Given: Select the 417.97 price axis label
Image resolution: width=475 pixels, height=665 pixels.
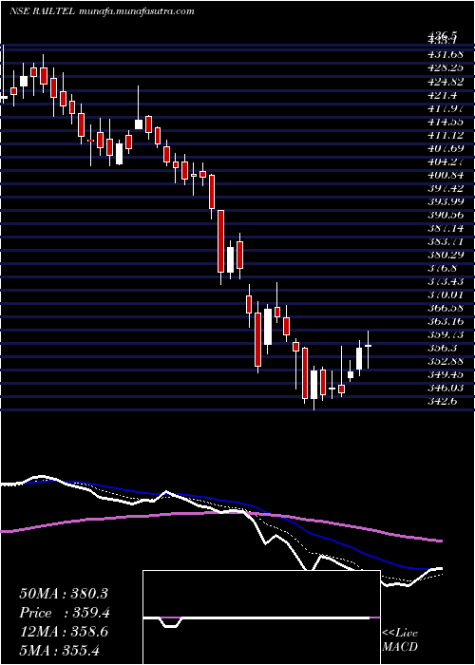Looking at the screenshot, I should (x=447, y=108).
